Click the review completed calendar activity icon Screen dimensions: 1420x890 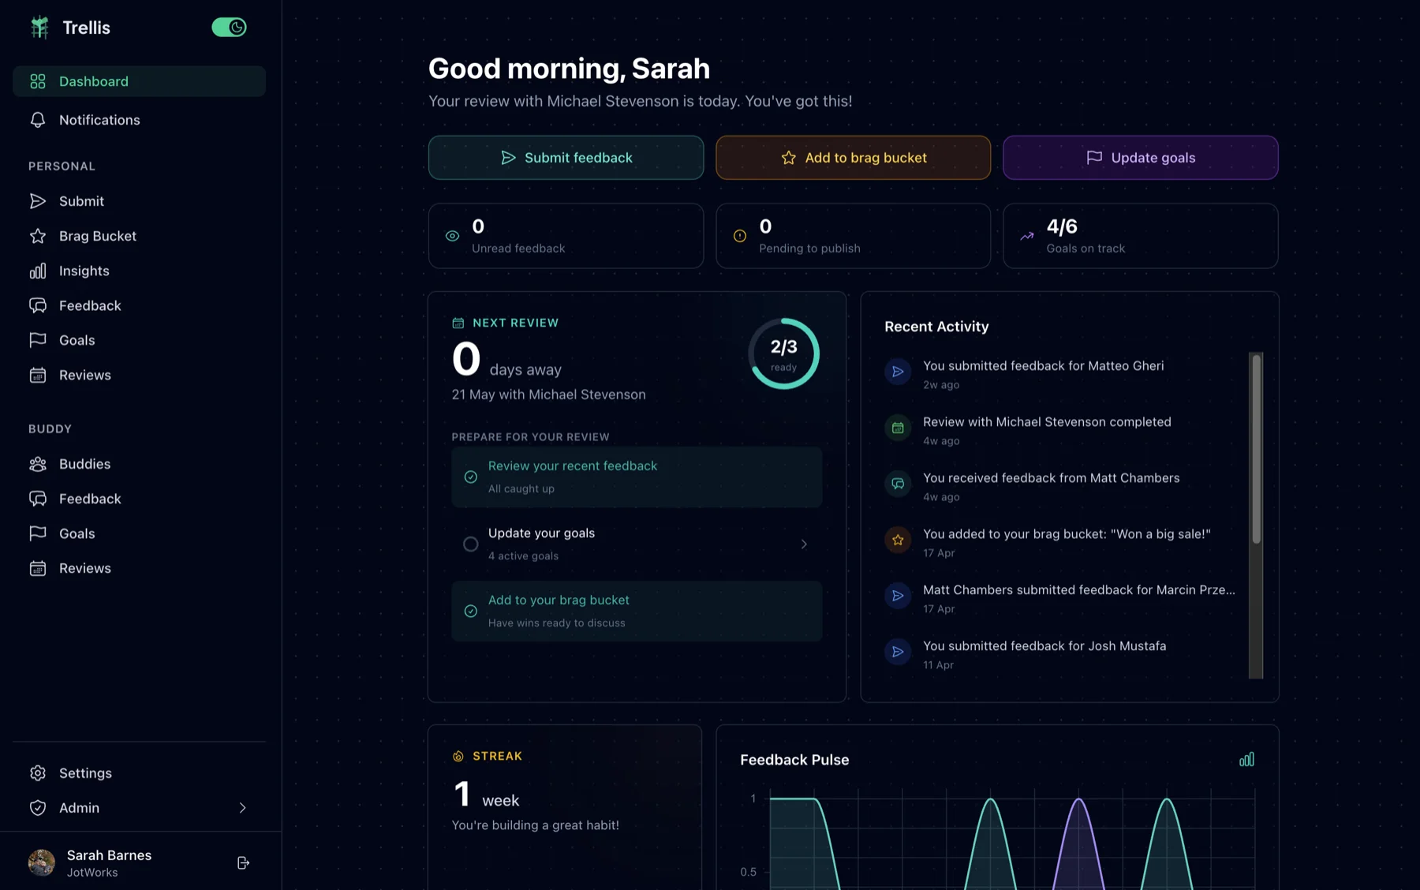[898, 428]
